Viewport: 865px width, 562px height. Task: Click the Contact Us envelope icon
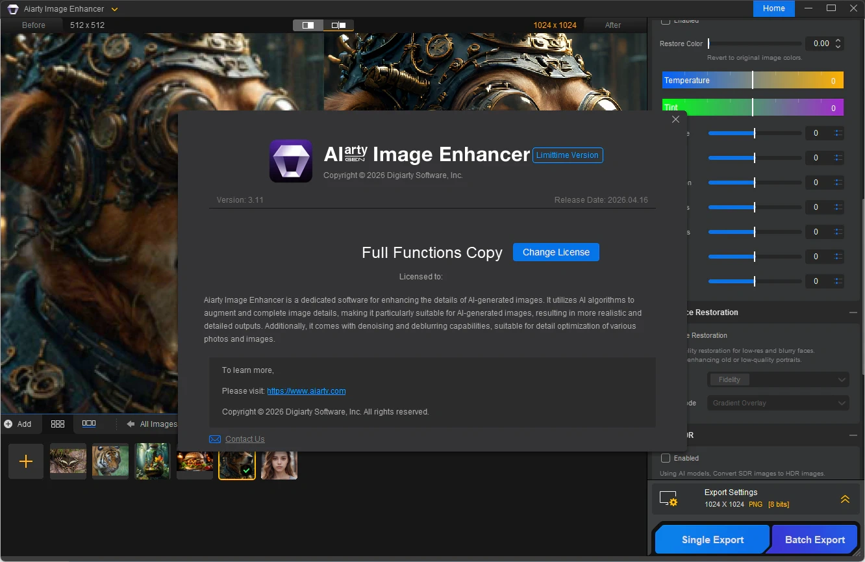coord(215,439)
